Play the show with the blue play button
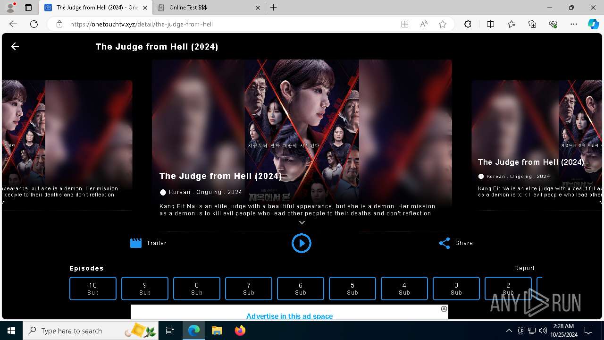 click(302, 243)
